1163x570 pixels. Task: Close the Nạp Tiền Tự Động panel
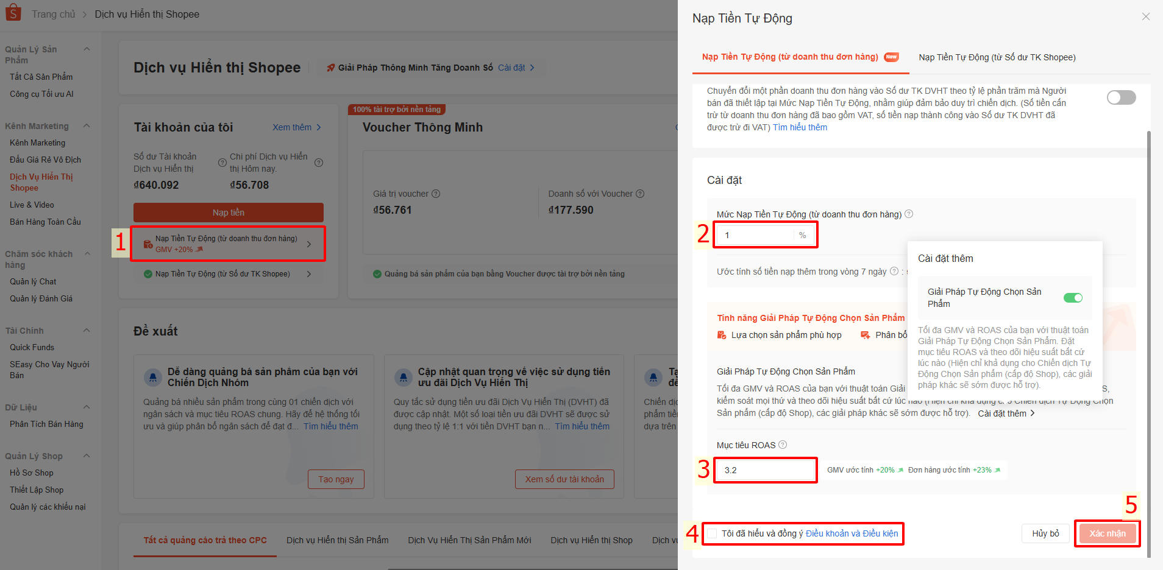point(1146,16)
